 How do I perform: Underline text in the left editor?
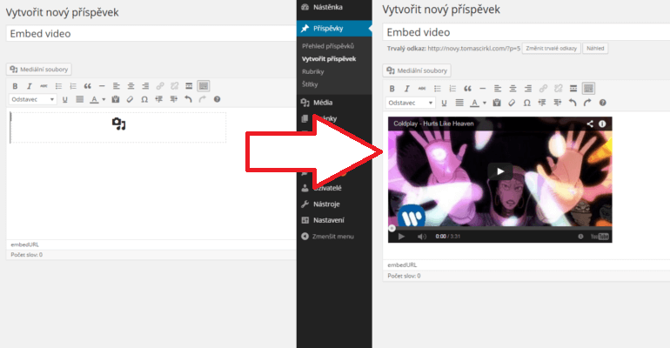pos(65,99)
